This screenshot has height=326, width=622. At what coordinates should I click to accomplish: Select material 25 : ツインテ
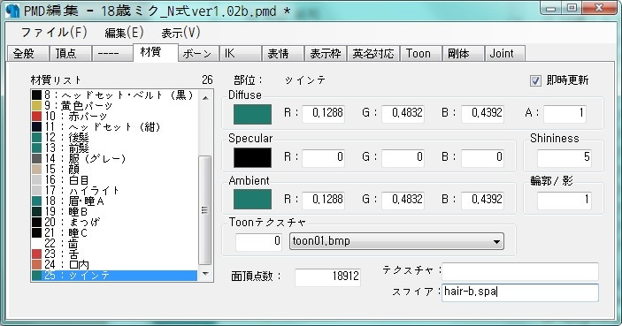point(114,276)
